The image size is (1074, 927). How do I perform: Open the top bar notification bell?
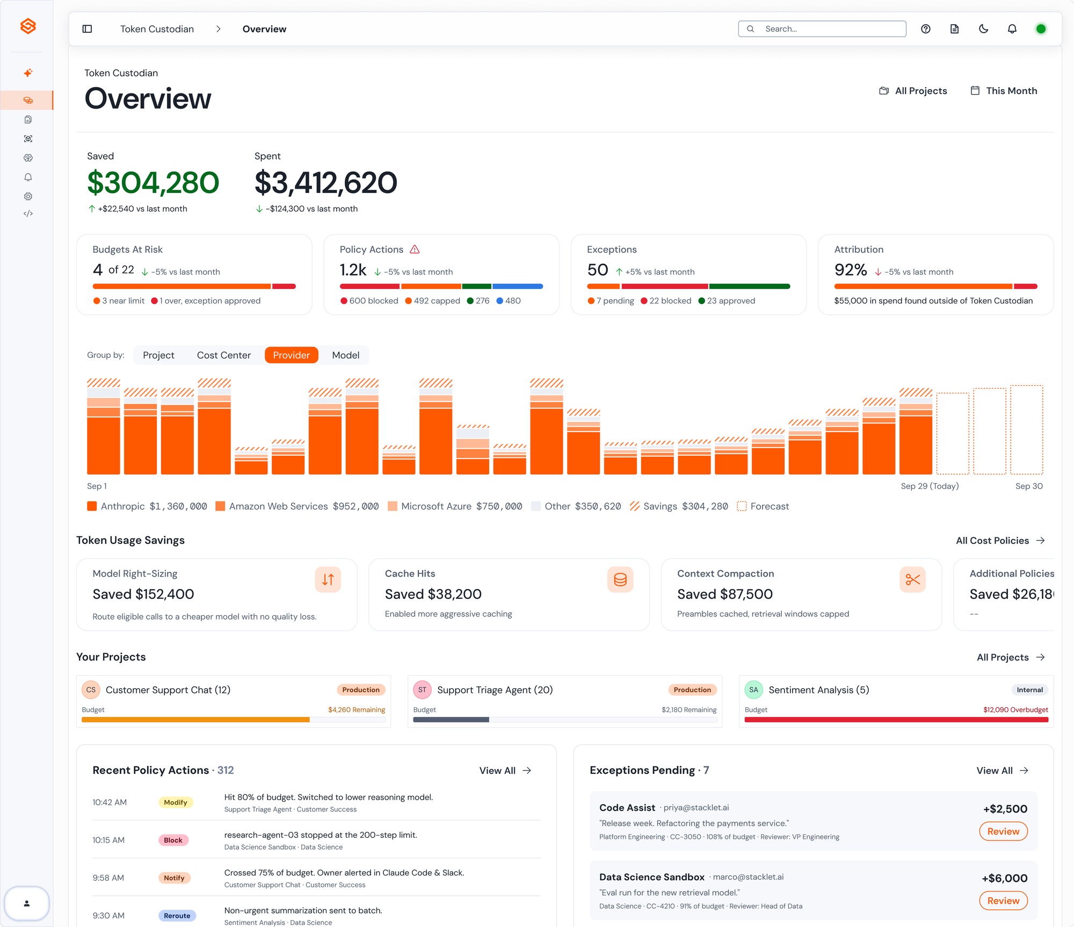pyautogui.click(x=1012, y=29)
